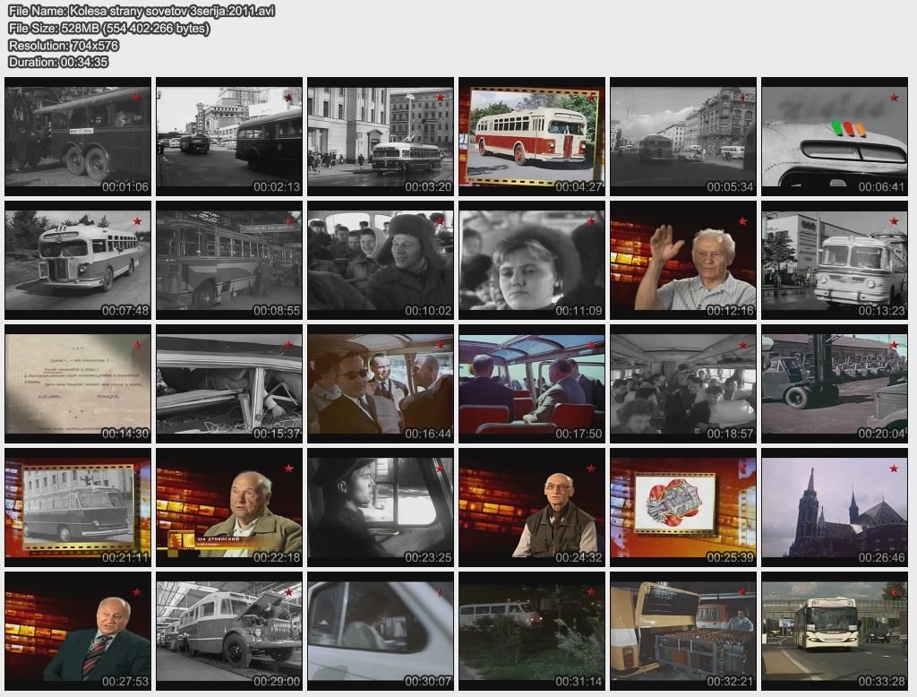
Task: Click the red star on the 00:12:16 frame
Action: (742, 221)
